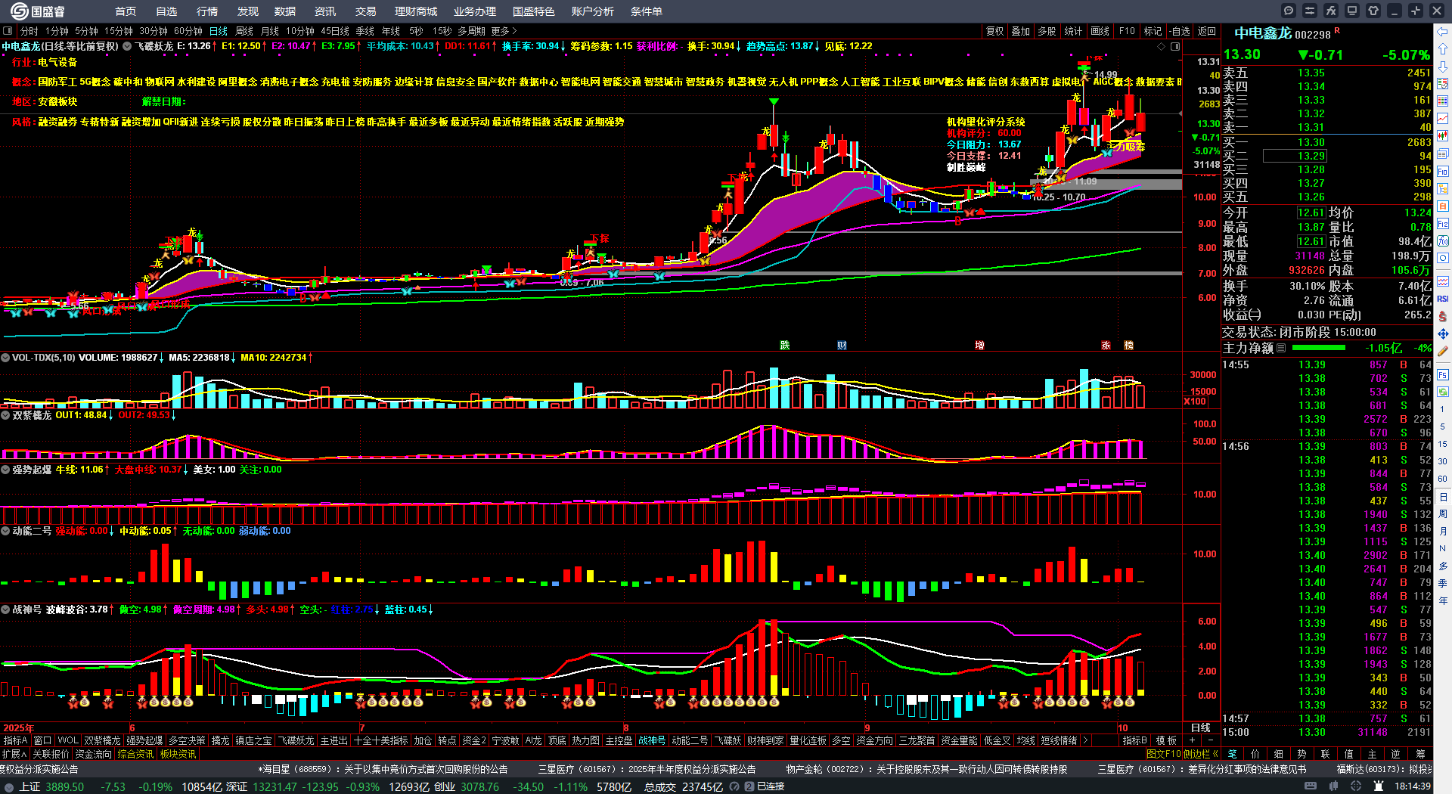
Task: Toggle the 强势起爆 indicator panel marker
Action: (5, 470)
